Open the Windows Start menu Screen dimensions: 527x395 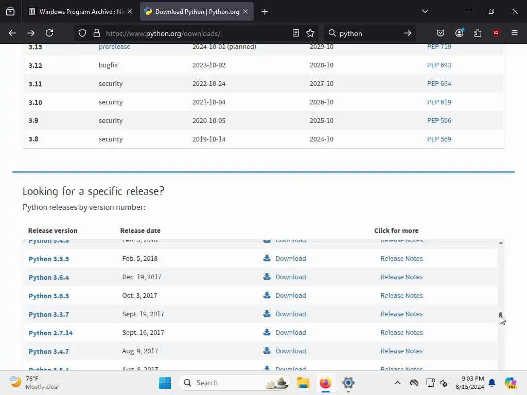(x=165, y=383)
